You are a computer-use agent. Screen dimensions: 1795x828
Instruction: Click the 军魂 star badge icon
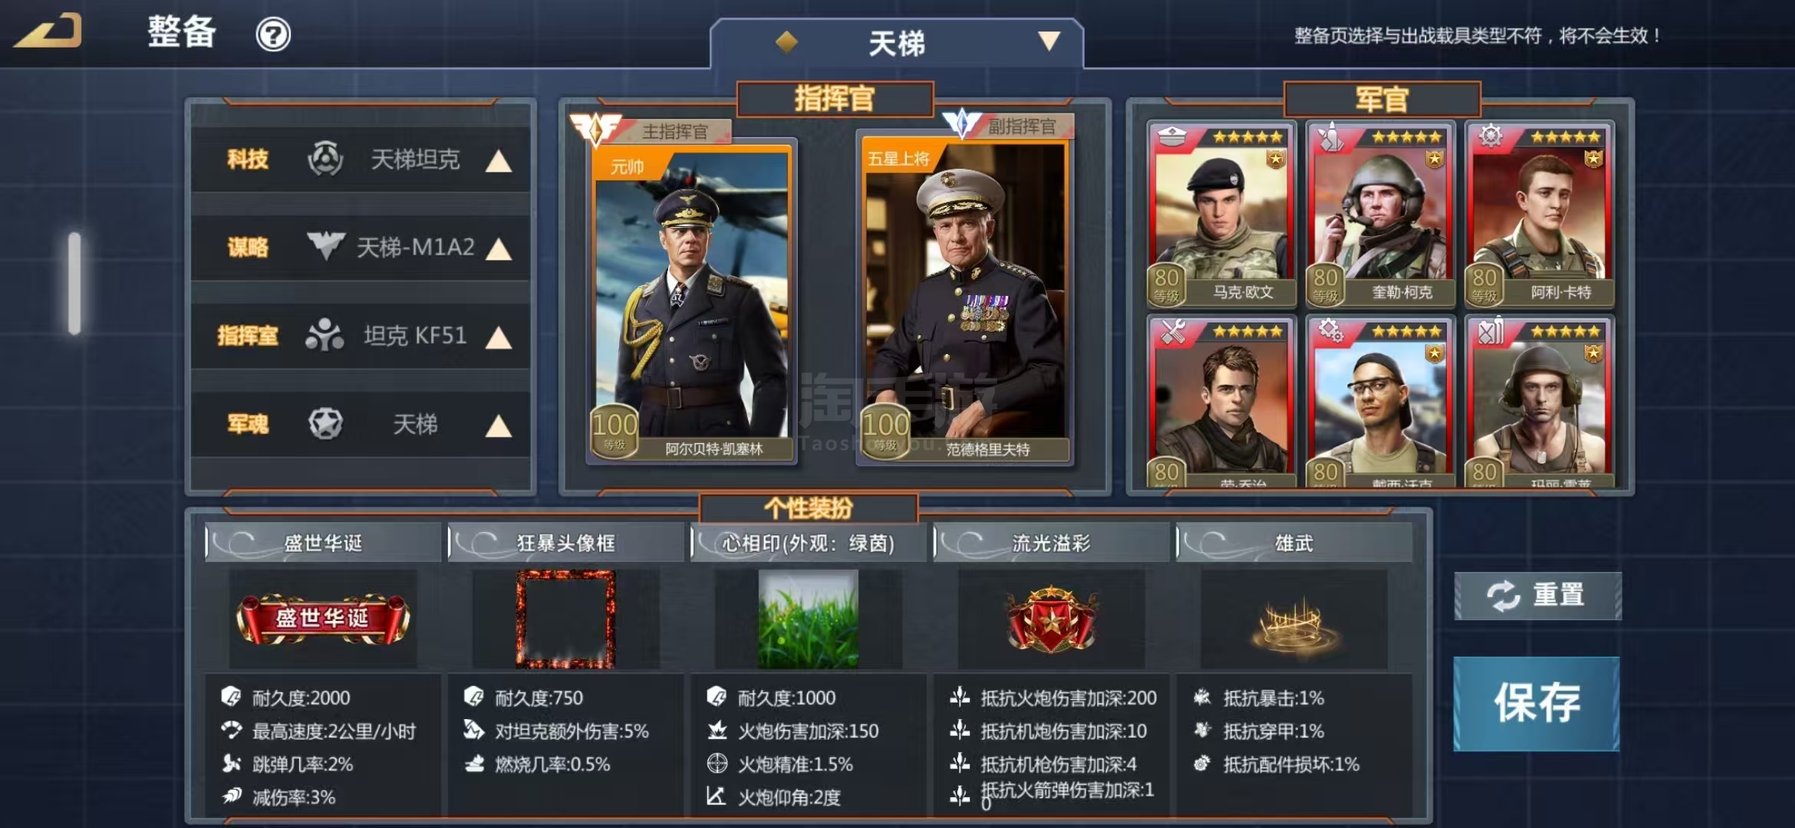coord(325,423)
